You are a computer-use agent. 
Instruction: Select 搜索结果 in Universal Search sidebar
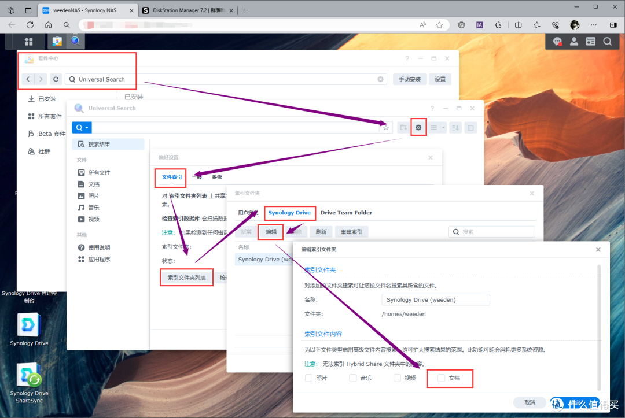tap(108, 144)
